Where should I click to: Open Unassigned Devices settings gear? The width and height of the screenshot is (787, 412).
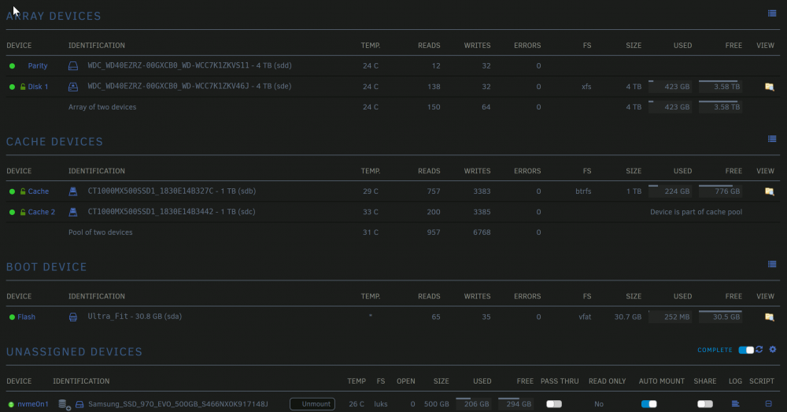pyautogui.click(x=773, y=349)
